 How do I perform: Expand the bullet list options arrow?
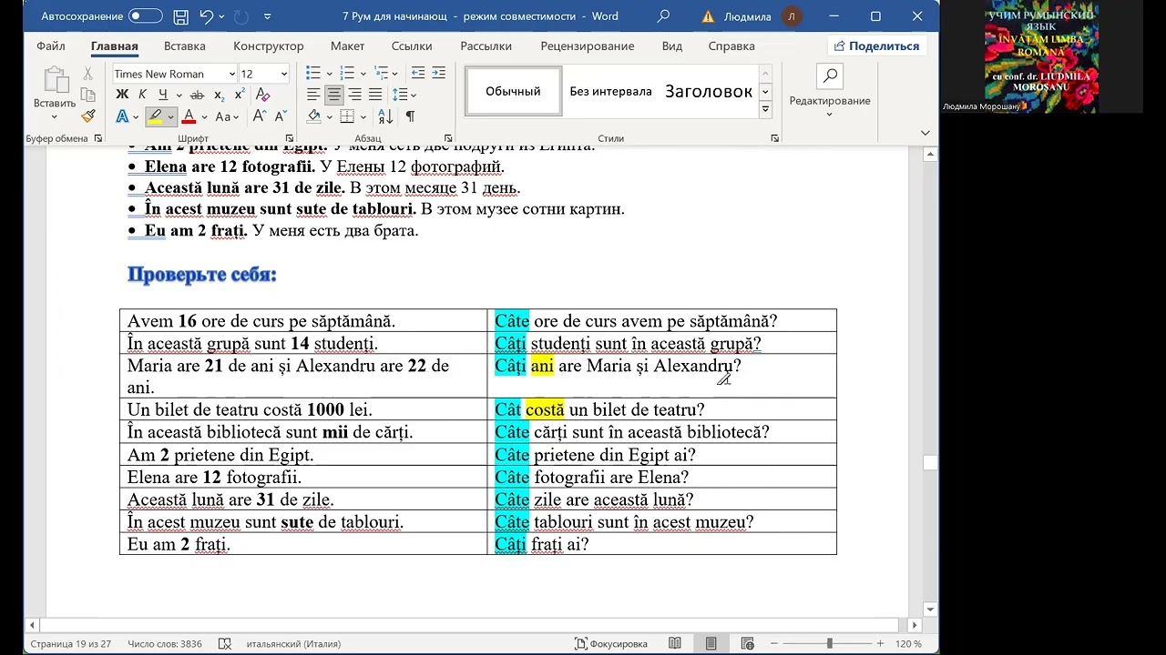pyautogui.click(x=329, y=74)
